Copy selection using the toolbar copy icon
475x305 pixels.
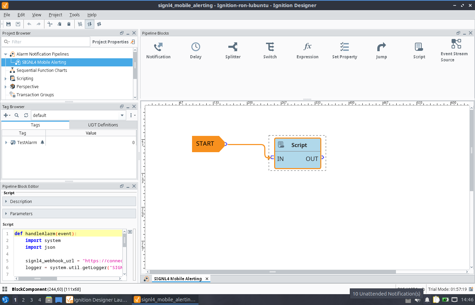tap(59, 24)
